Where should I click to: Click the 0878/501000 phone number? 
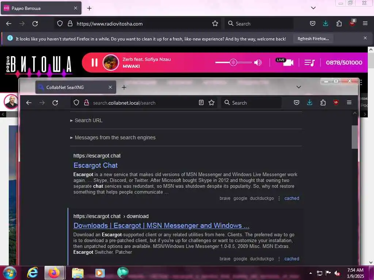pos(344,63)
